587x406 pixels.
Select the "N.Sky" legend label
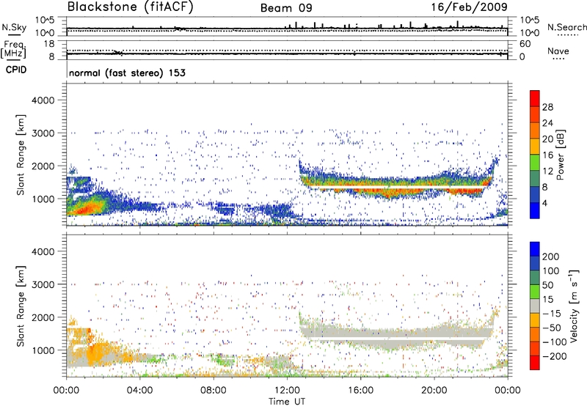(14, 27)
